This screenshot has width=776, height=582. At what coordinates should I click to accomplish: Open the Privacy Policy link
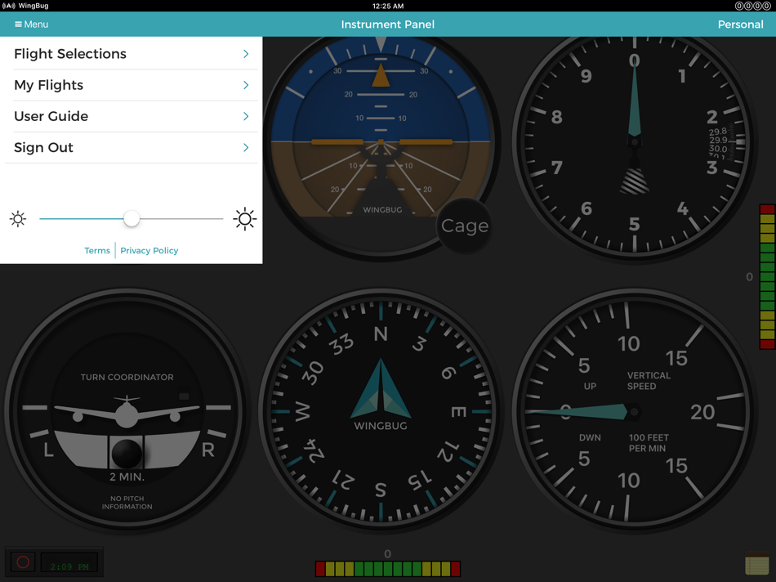pos(149,251)
